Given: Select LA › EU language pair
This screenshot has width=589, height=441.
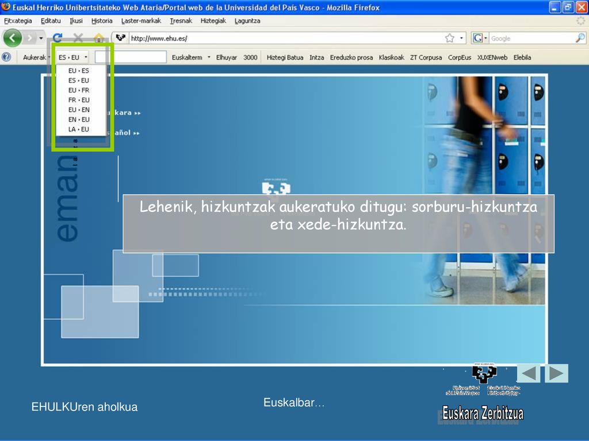Looking at the screenshot, I should pos(79,129).
